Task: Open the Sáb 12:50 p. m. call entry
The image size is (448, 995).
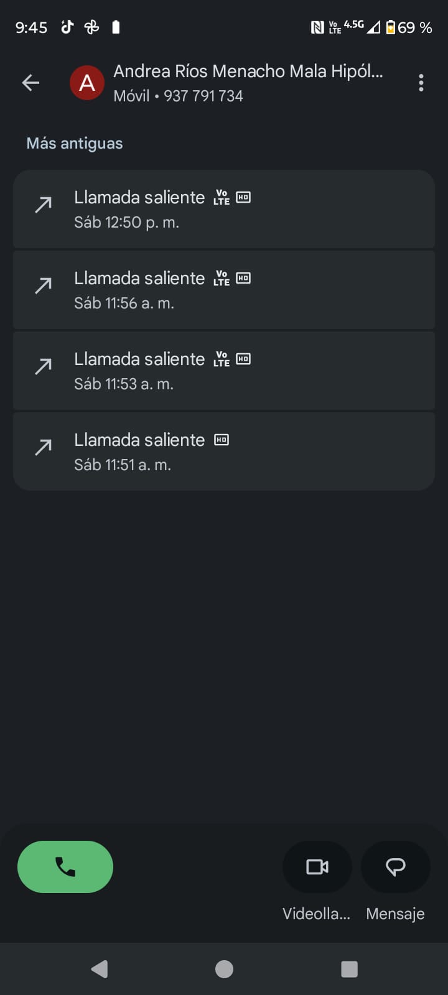Action: 224,209
